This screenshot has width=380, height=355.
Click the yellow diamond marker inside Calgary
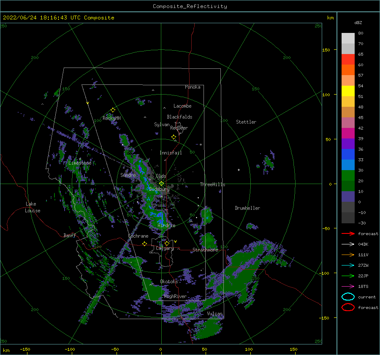(167, 243)
